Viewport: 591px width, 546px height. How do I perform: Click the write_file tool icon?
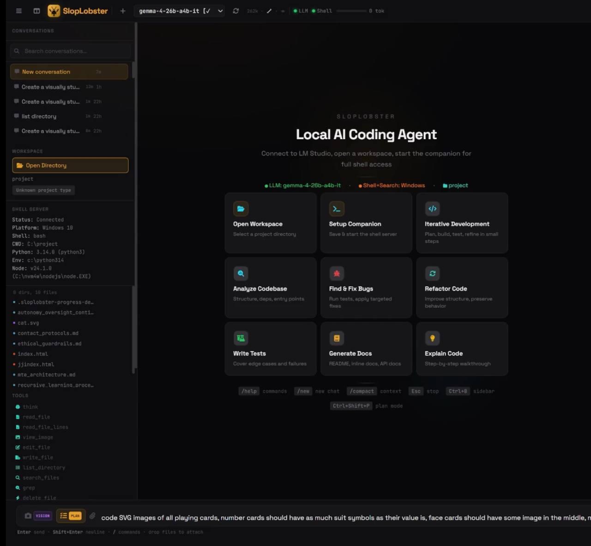click(x=18, y=458)
